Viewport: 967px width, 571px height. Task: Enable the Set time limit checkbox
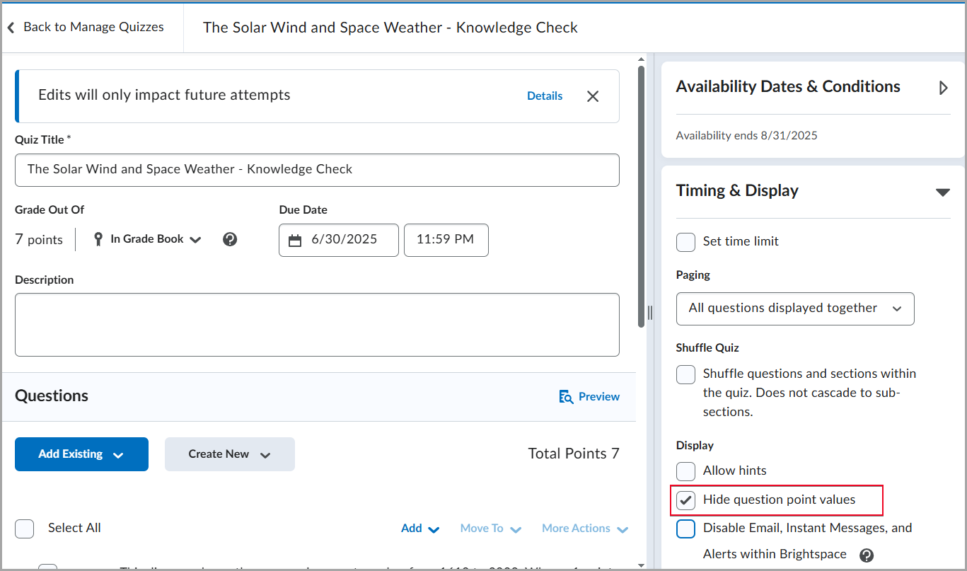tap(685, 242)
